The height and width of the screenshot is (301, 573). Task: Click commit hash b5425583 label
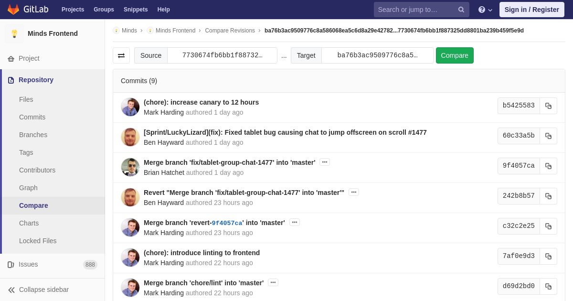click(519, 106)
